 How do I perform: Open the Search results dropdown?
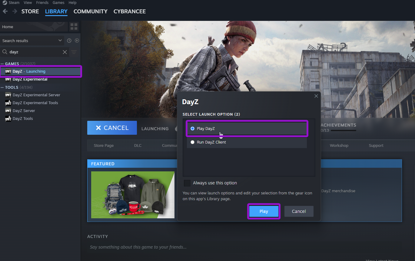[x=32, y=40]
